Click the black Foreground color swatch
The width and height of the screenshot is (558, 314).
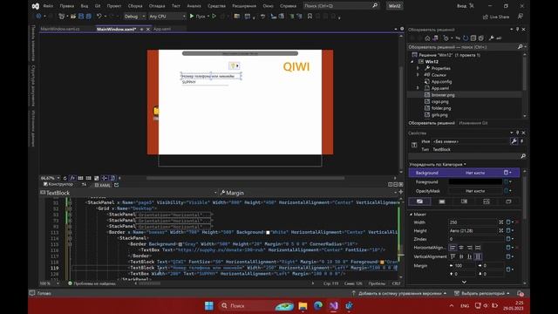(475, 182)
